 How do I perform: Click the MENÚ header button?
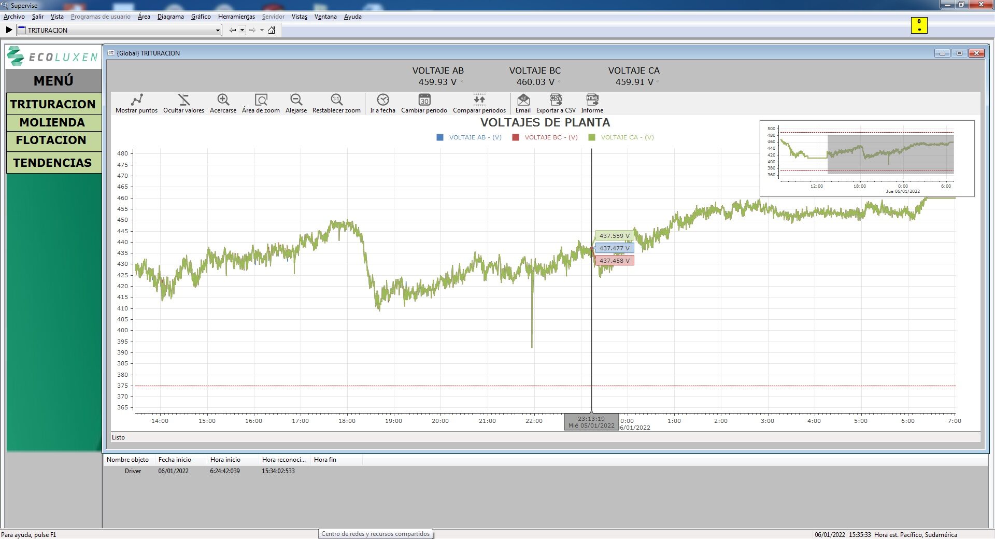tap(53, 81)
